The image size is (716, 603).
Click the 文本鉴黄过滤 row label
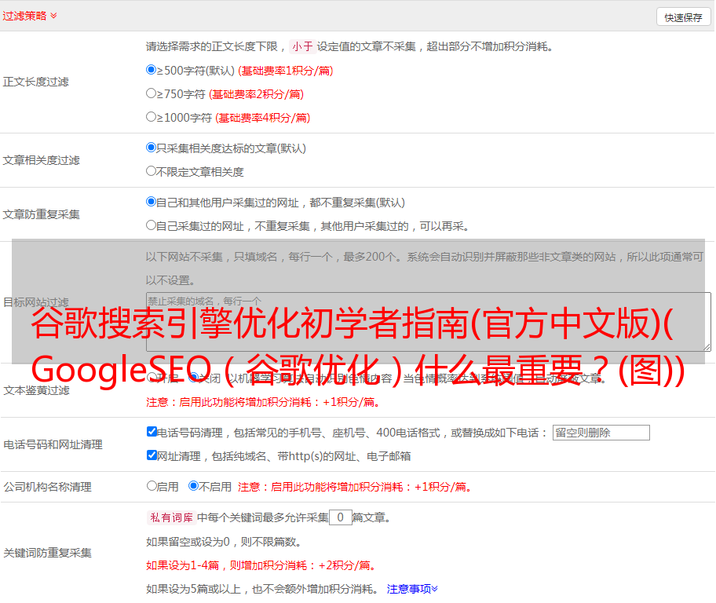point(37,390)
